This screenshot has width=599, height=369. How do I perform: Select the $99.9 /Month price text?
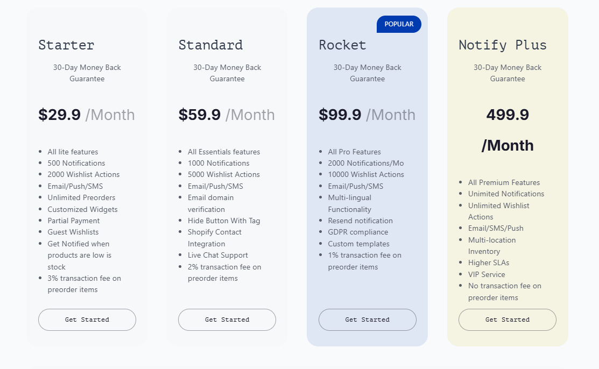pos(367,115)
